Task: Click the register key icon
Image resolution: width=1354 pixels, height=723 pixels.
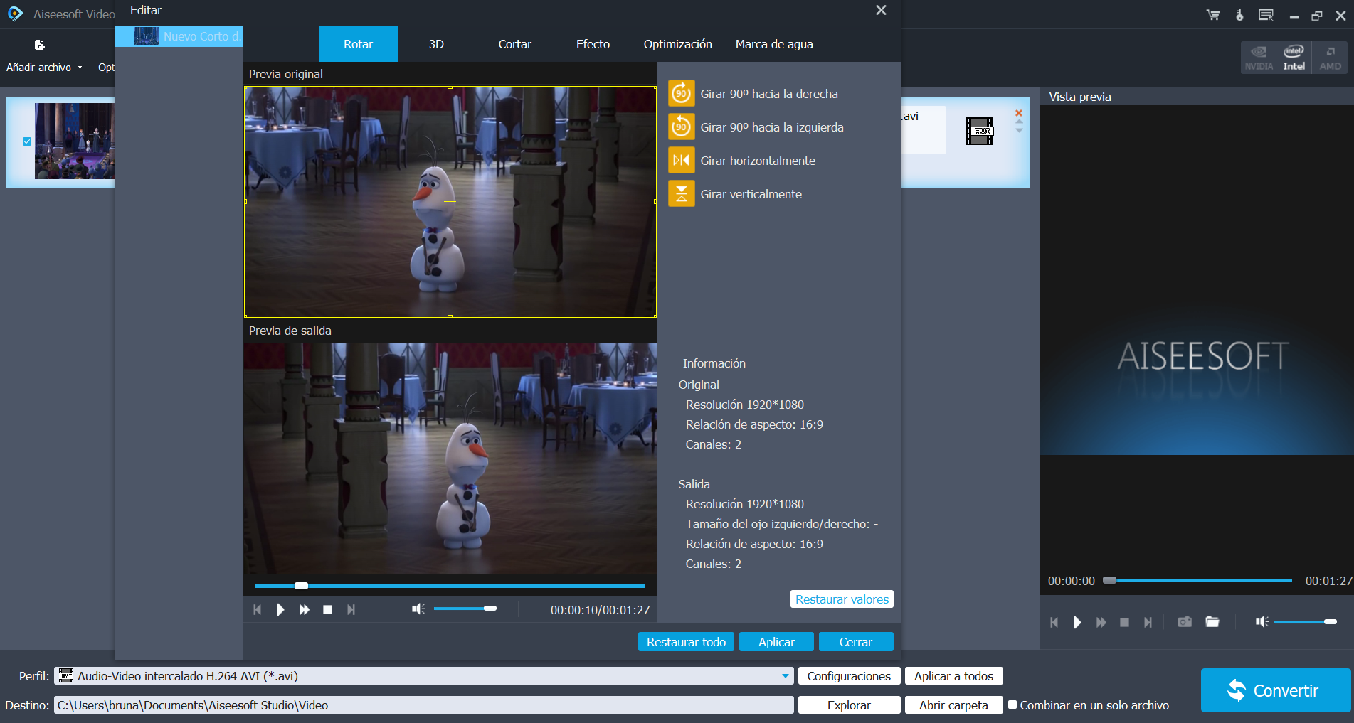Action: point(1239,15)
